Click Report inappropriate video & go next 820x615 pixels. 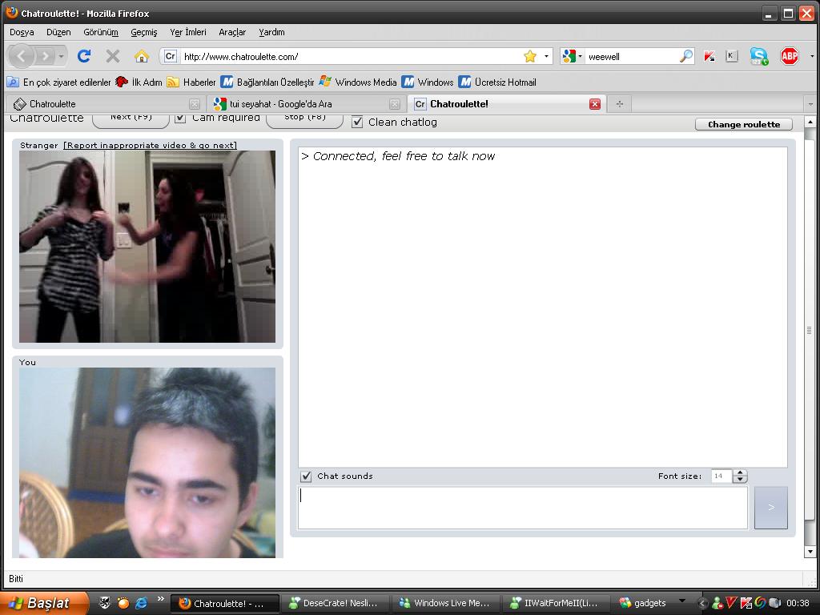(x=150, y=146)
